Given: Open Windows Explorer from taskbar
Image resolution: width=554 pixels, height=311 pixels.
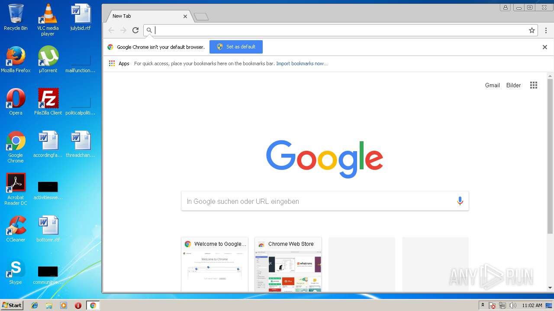Looking at the screenshot, I should [49, 305].
